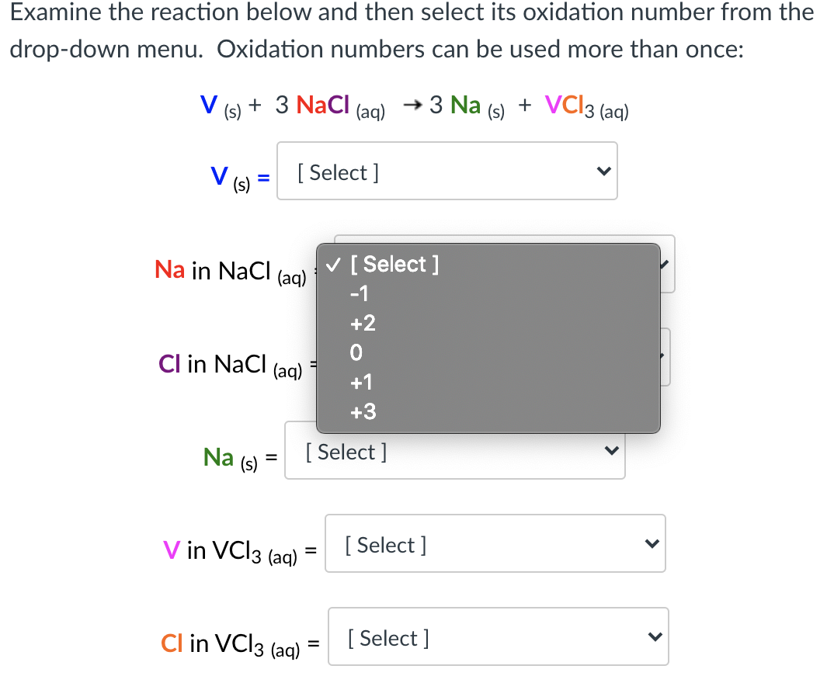Click the chevron beside the Na (s) selector
Image resolution: width=834 pixels, height=683 pixels.
(611, 452)
